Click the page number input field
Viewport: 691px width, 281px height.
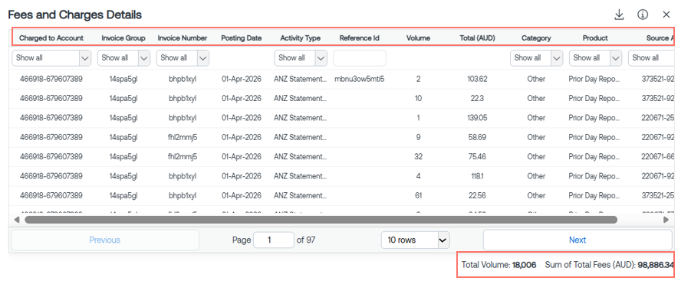pos(274,240)
